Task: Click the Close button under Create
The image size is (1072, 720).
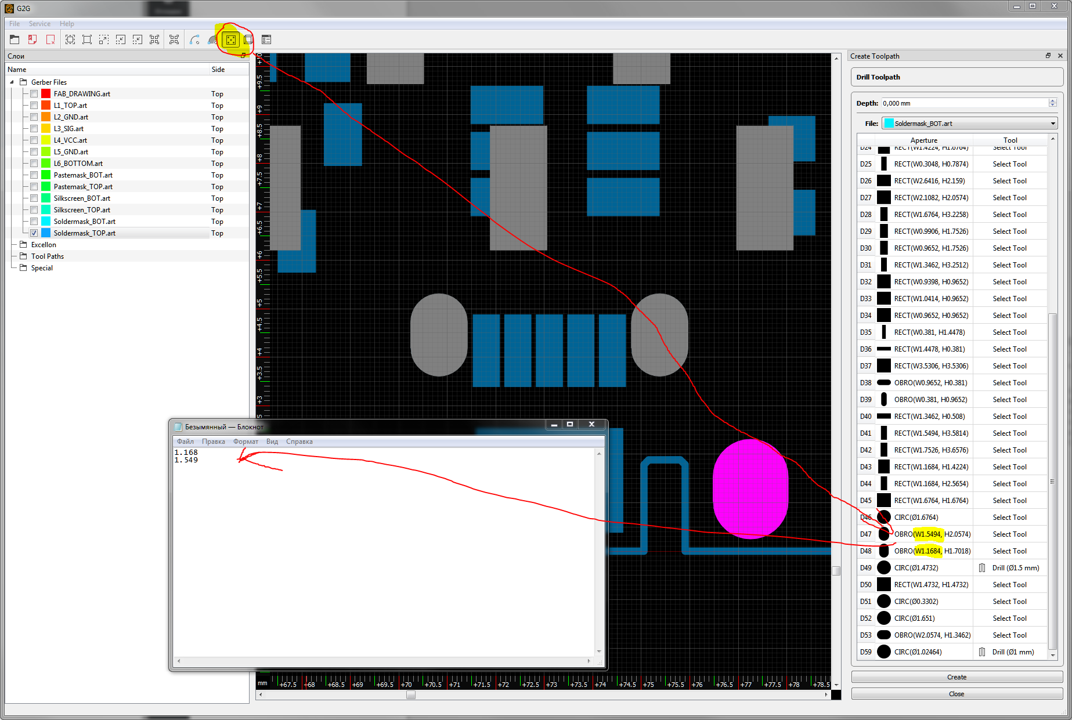Action: point(957,694)
